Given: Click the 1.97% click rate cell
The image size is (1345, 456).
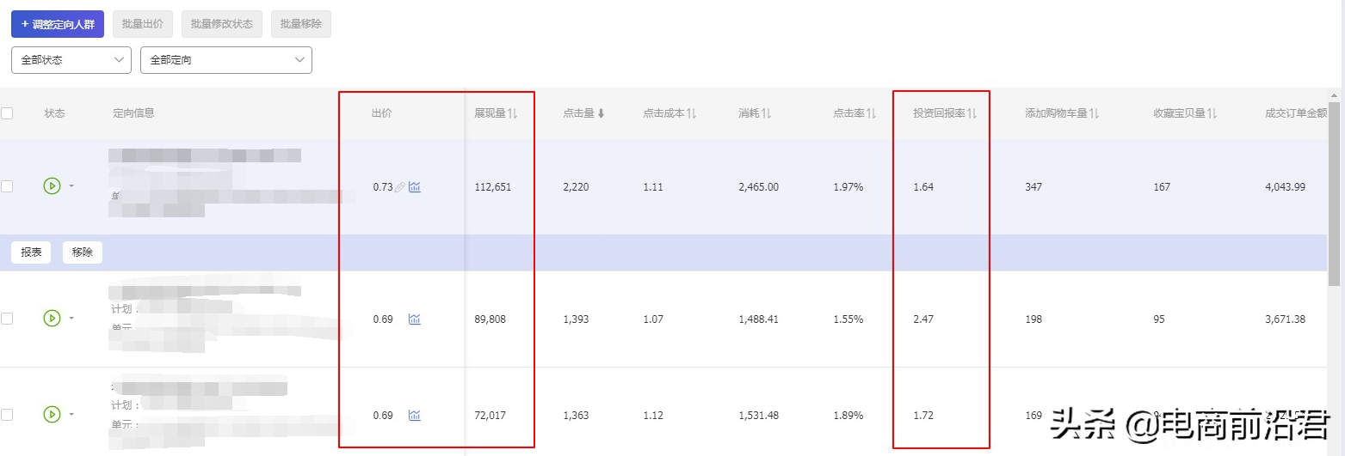Looking at the screenshot, I should 848,186.
